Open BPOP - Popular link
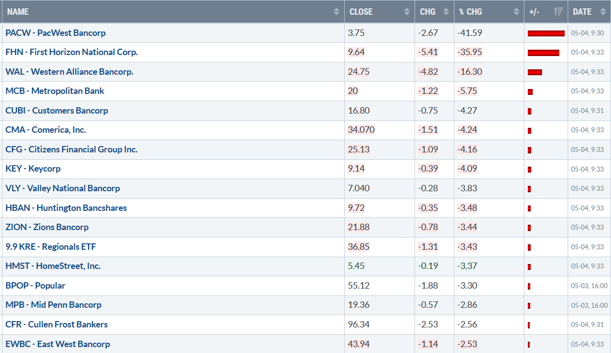The width and height of the screenshot is (611, 353). click(x=35, y=286)
